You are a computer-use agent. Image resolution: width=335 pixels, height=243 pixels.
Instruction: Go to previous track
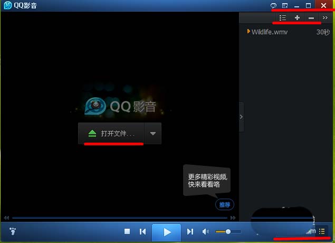(143, 232)
